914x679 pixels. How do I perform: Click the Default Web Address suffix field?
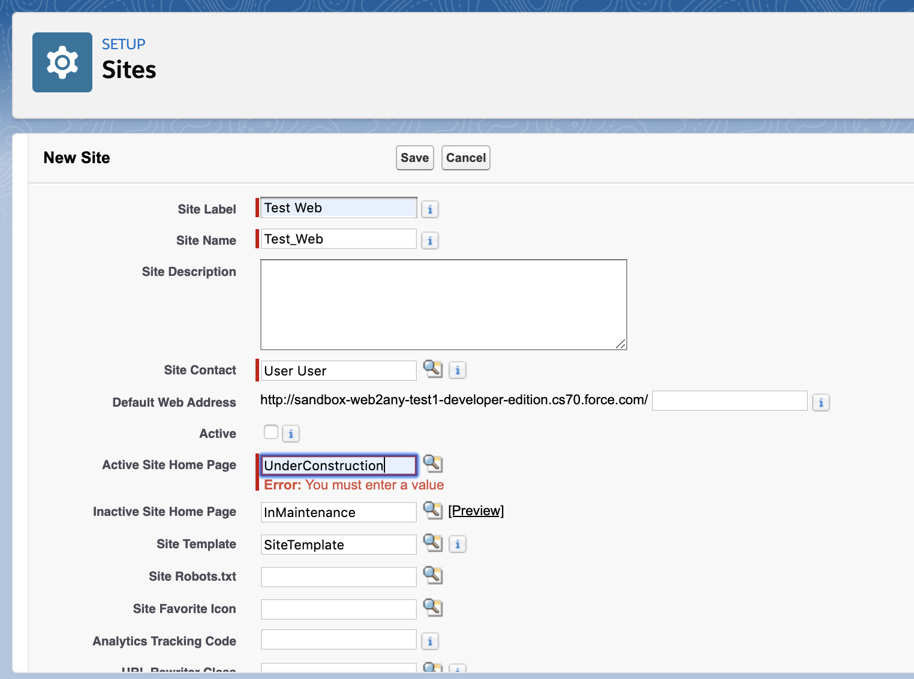(730, 401)
